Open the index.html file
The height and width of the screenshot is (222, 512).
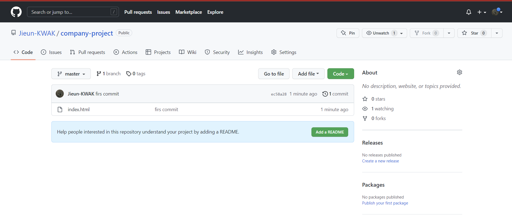(x=79, y=110)
